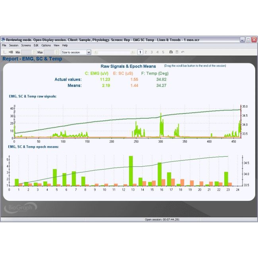
Task: Click the Temp mean value 34.27
Action: click(161, 86)
